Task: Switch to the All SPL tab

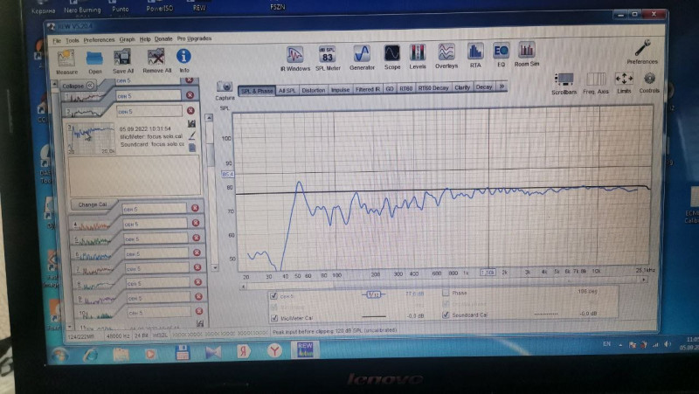Action: pyautogui.click(x=287, y=91)
